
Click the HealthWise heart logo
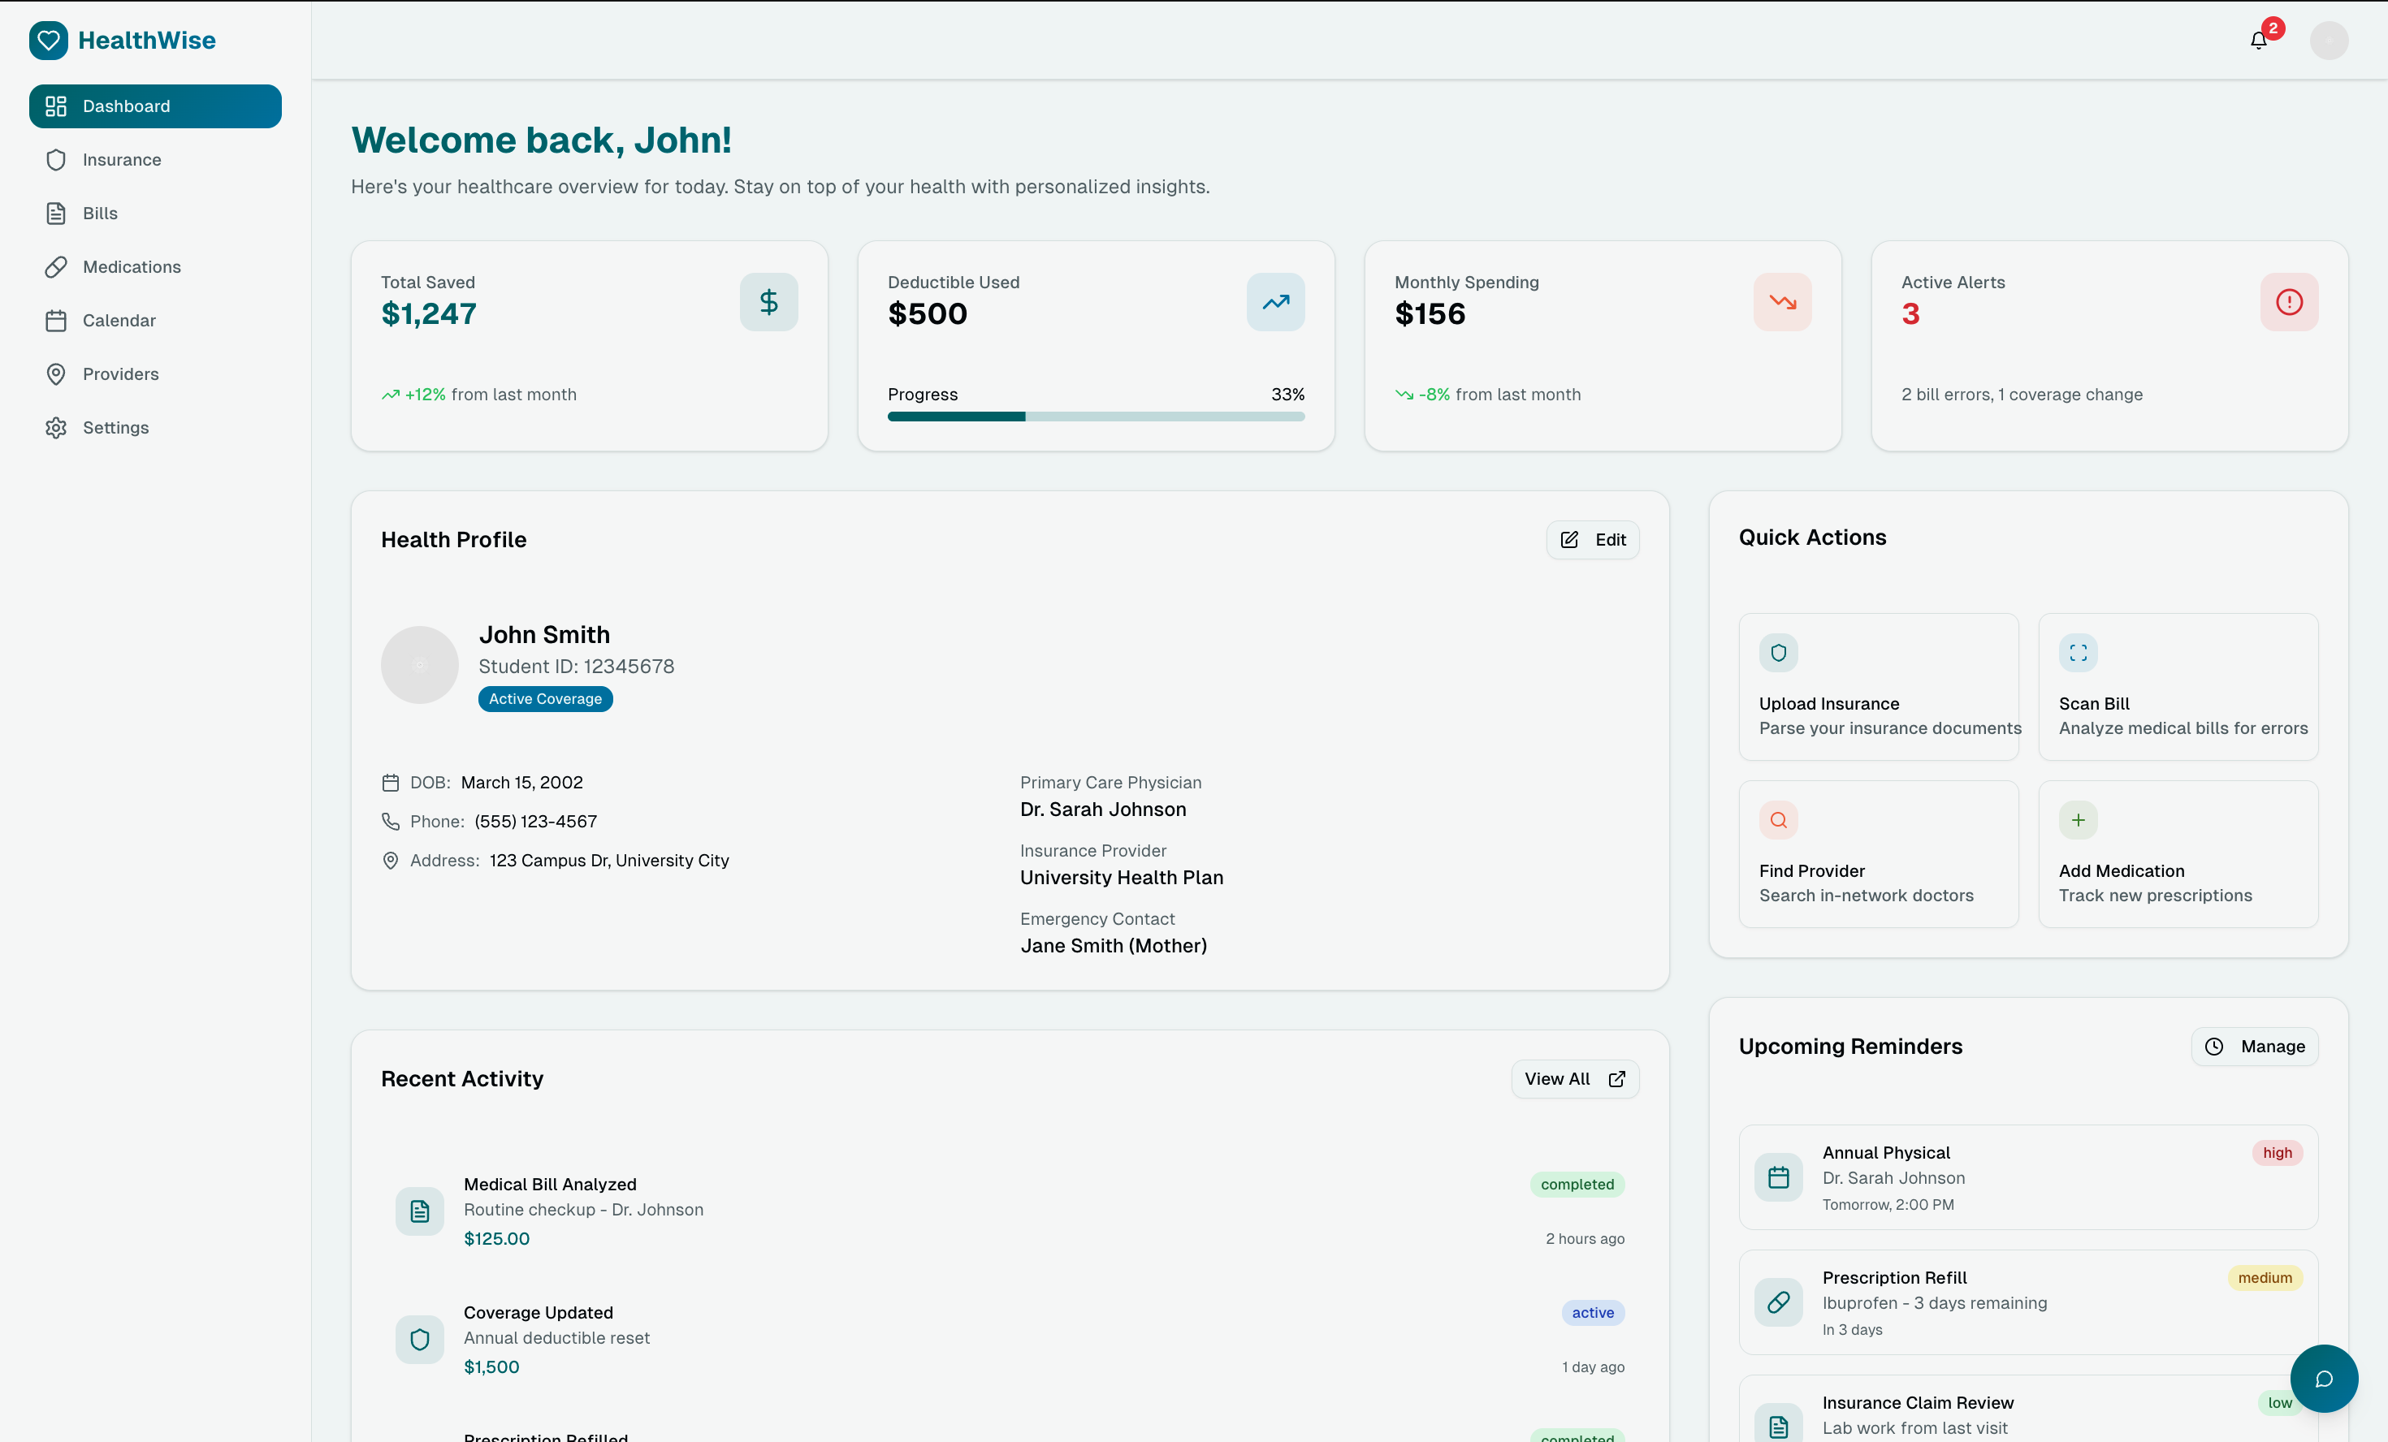(49, 41)
